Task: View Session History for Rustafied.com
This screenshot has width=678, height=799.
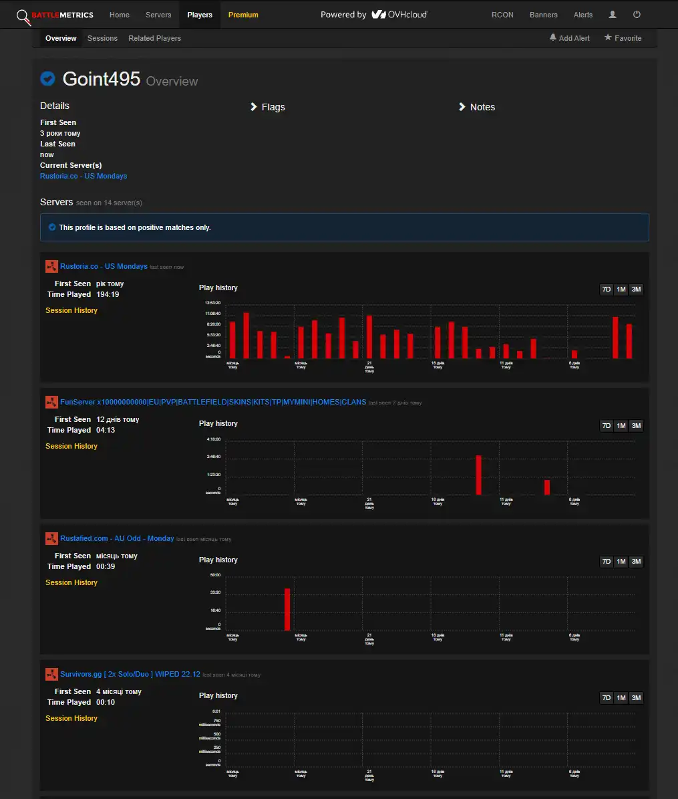Action: tap(71, 582)
